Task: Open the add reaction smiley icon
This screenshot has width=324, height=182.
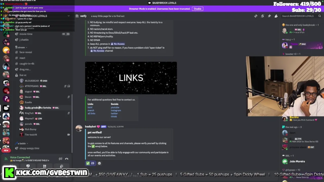Action: pos(99,163)
